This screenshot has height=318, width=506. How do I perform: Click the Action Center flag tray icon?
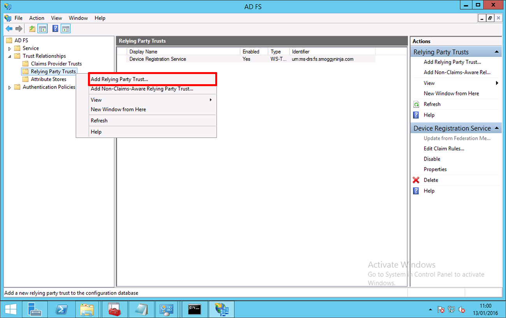pos(441,310)
